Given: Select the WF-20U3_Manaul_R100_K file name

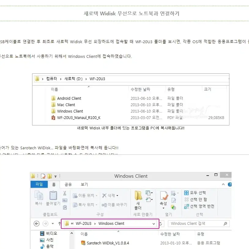Looking at the screenshot, I should click(79, 118).
